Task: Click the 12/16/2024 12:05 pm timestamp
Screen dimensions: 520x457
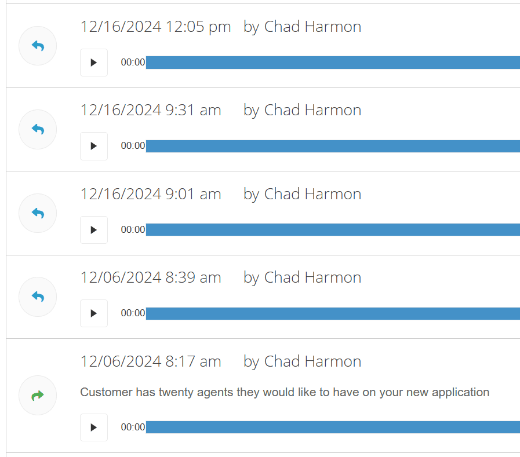Action: pos(155,27)
